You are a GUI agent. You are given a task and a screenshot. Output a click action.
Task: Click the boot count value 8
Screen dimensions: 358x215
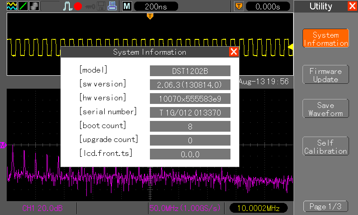(x=190, y=126)
